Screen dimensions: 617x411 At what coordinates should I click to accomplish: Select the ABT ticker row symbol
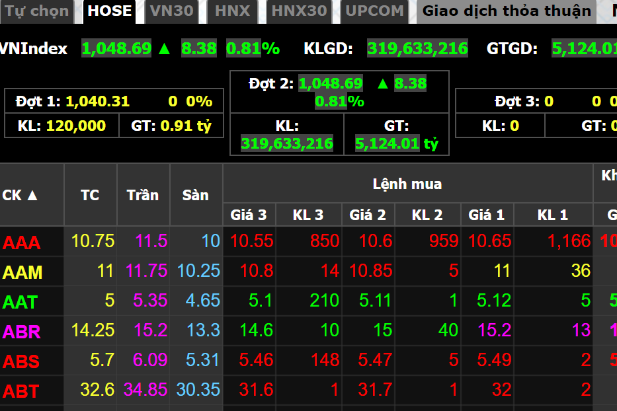tap(21, 391)
